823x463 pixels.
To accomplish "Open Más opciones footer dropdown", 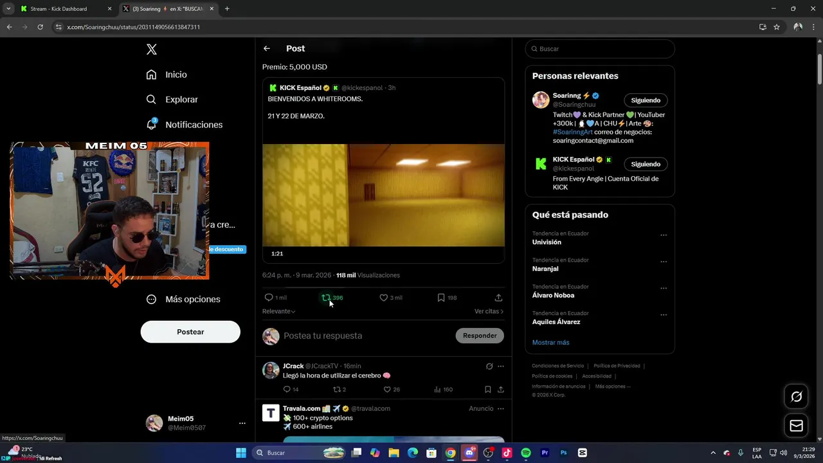I will pos(613,386).
